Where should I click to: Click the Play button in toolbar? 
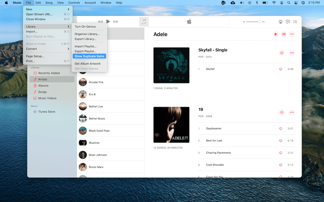[108, 22]
